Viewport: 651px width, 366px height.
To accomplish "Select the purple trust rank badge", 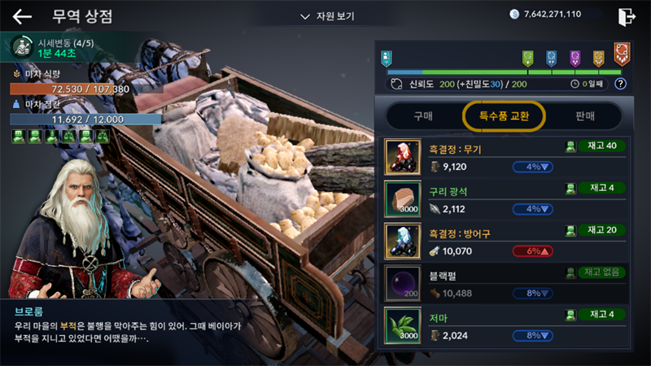I will [575, 59].
